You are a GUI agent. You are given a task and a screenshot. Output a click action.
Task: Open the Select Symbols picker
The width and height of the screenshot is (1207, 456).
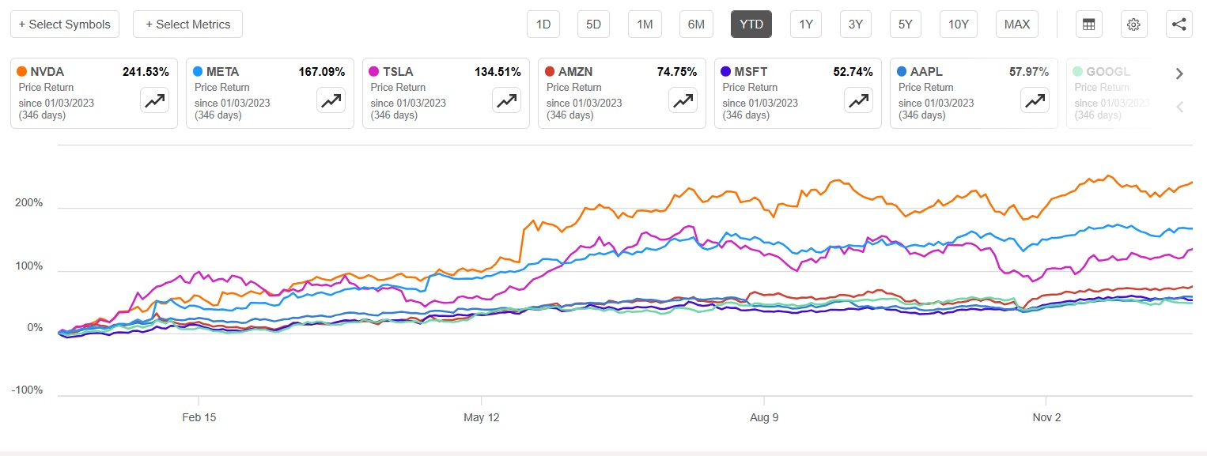pyautogui.click(x=65, y=24)
